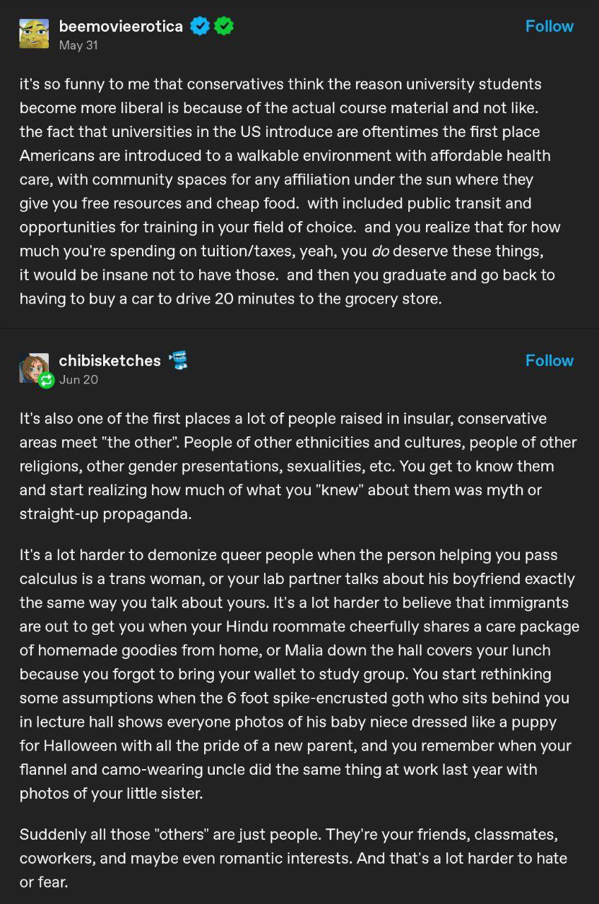Click the green reblog icon on chibisketches' avatar
The image size is (599, 904).
coord(47,380)
